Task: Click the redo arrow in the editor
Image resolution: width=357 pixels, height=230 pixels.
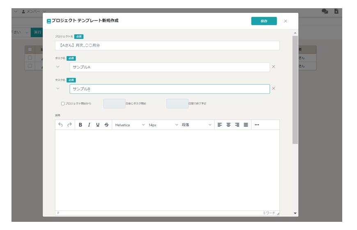Action: [x=70, y=125]
